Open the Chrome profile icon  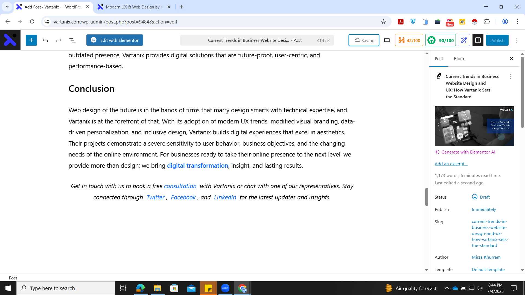pos(505,22)
